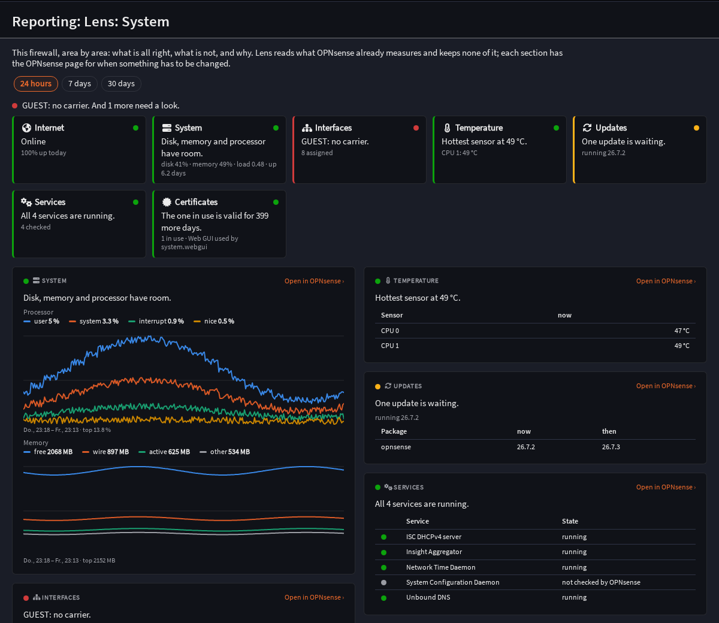Click red dot next to GUEST alert summary
The width and height of the screenshot is (719, 623).
point(15,105)
